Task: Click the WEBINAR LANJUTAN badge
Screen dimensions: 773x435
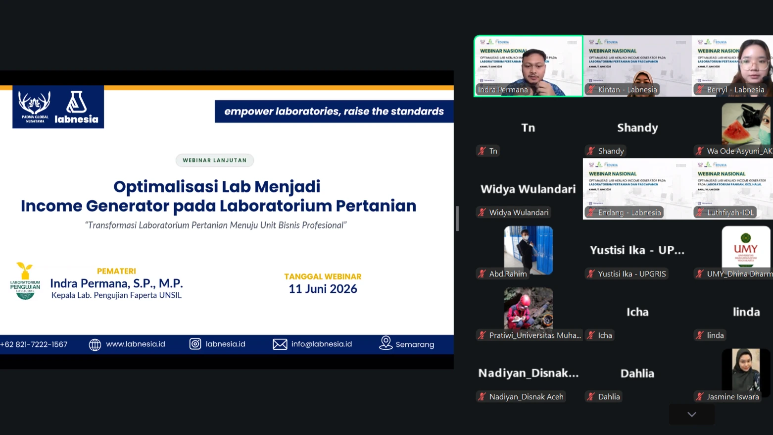Action: 215,160
